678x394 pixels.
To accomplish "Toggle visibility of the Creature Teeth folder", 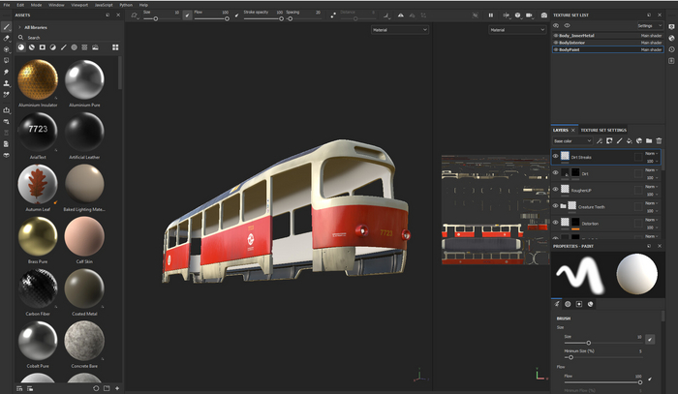I will click(556, 206).
